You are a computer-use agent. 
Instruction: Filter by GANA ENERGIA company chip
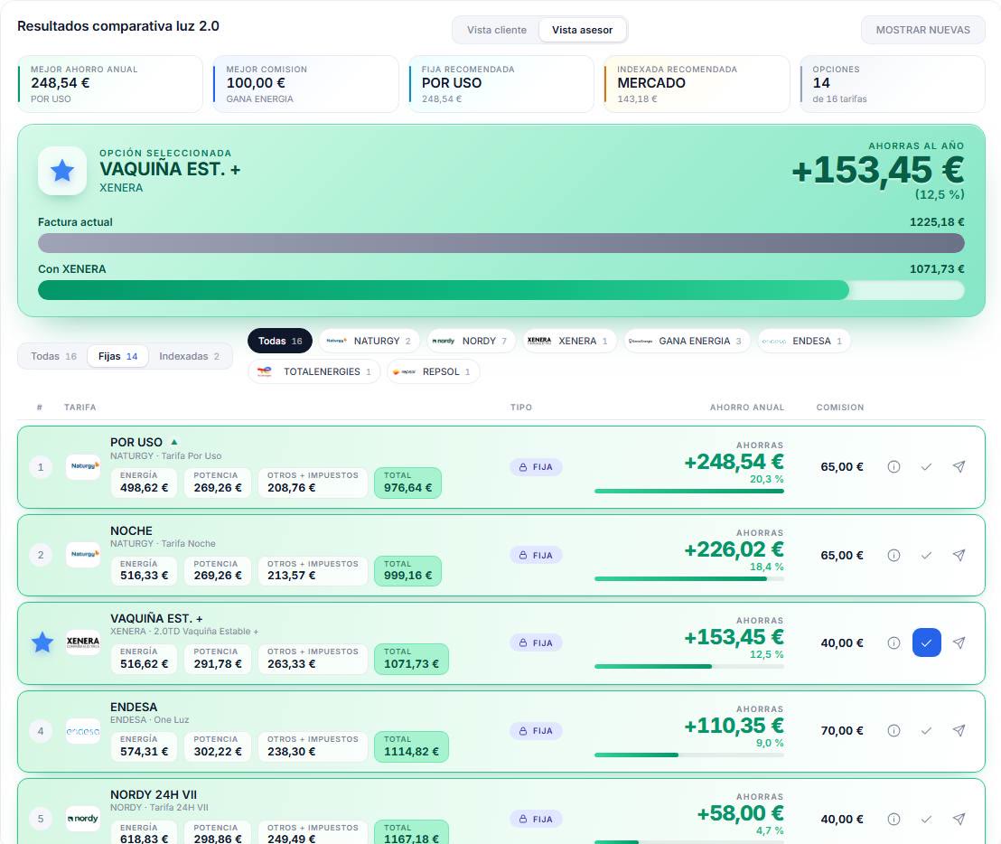[687, 341]
